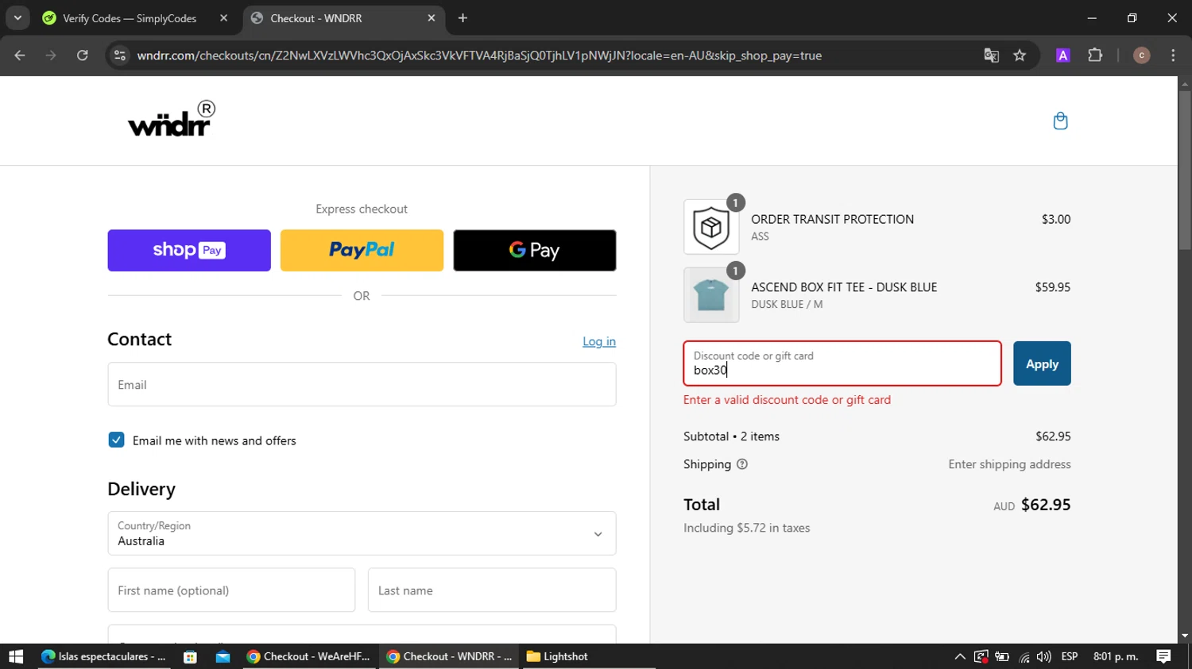Viewport: 1192px width, 669px height.
Task: Apply the discount code
Action: 1042,363
